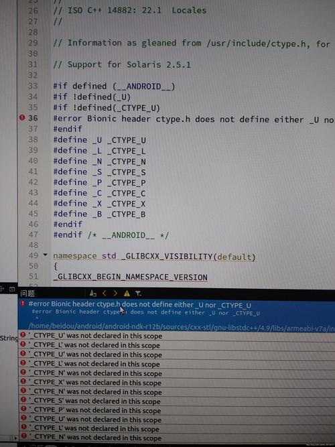Screen dimensions: 335x447
Task: Open the /home/beidou/android/android-ndk-r12b file path
Action: pos(182,328)
